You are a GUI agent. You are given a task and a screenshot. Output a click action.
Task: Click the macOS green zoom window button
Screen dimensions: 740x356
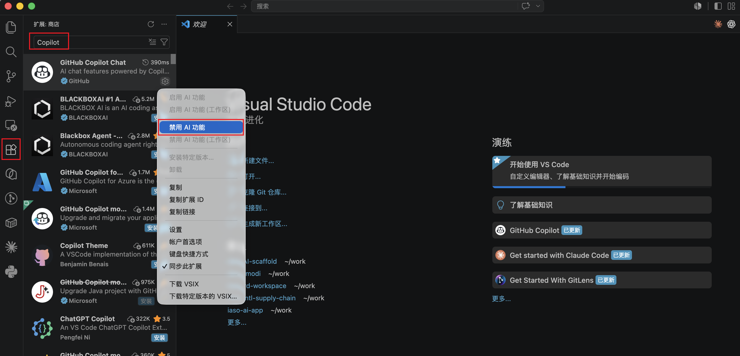(32, 6)
